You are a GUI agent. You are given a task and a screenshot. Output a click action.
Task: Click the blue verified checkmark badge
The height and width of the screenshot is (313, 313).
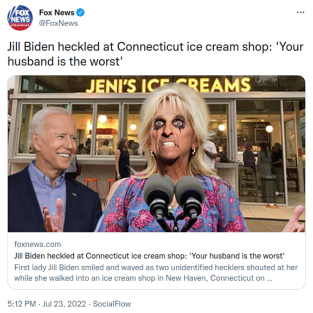pyautogui.click(x=81, y=12)
